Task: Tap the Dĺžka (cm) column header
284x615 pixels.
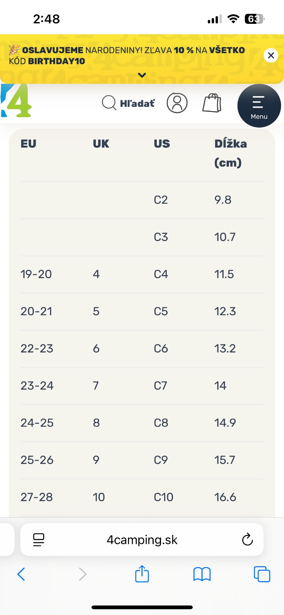Action: [x=231, y=153]
